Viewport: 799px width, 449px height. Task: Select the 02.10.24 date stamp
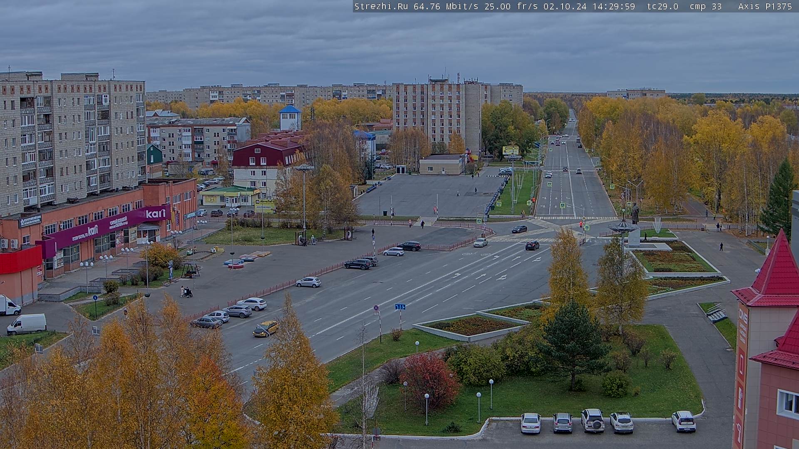tap(565, 6)
